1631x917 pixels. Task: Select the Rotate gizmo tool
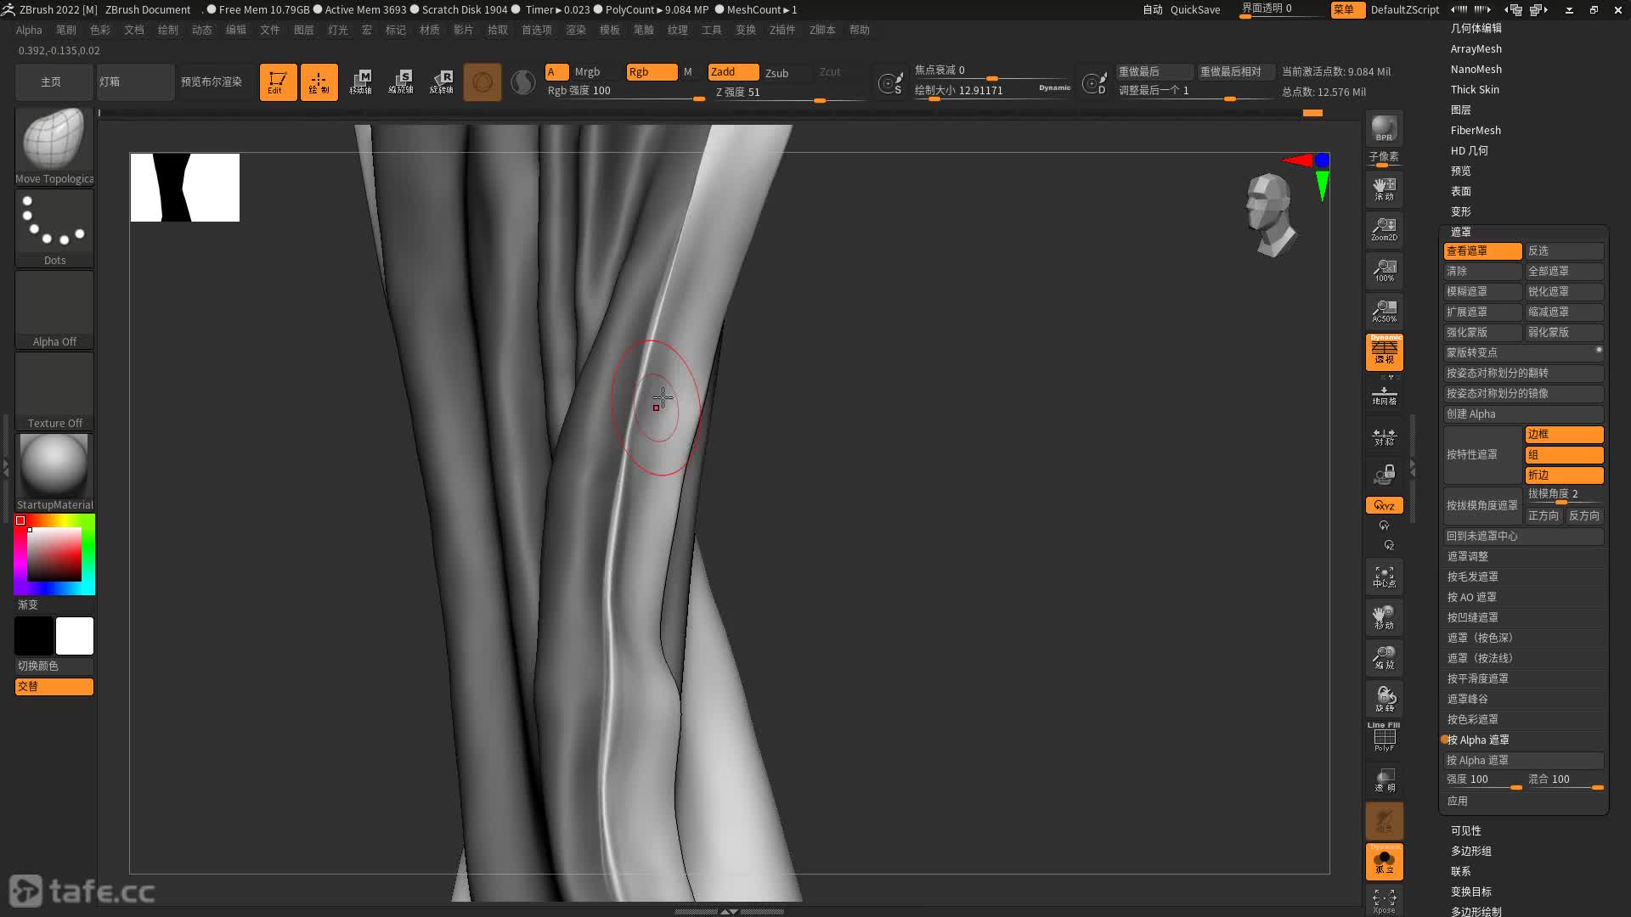click(442, 82)
